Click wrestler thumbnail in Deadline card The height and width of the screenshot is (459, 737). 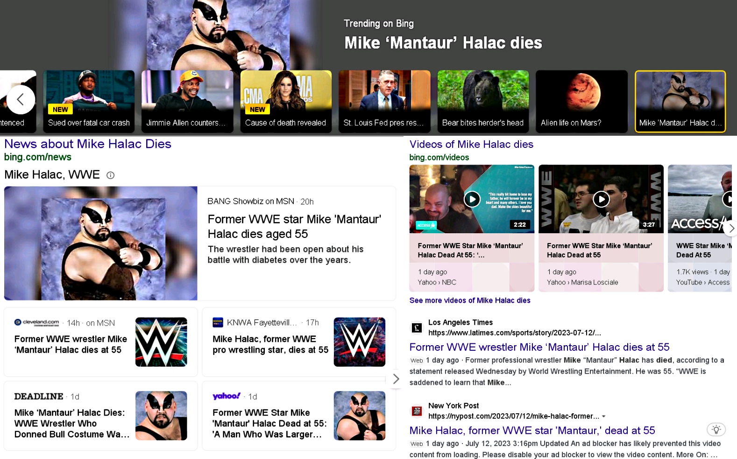click(x=161, y=416)
